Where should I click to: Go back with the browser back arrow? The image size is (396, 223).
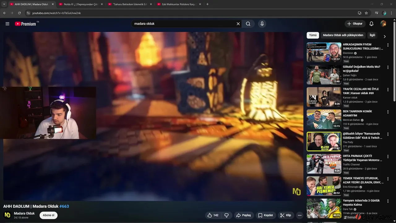click(4, 13)
